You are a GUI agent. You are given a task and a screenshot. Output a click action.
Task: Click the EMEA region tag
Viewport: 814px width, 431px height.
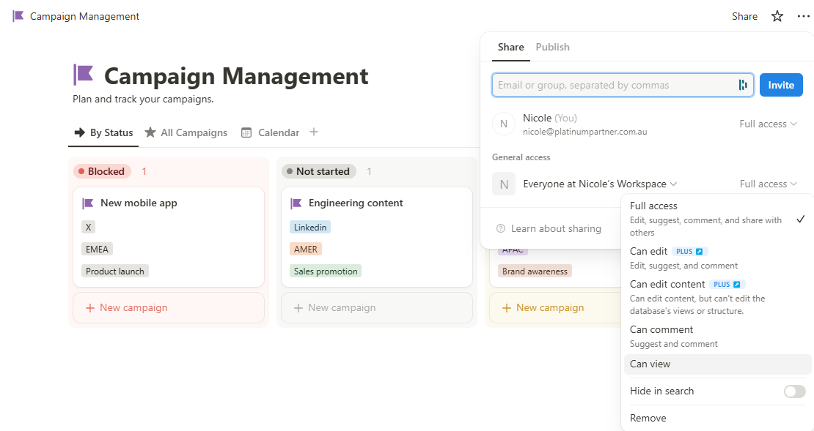tap(97, 250)
